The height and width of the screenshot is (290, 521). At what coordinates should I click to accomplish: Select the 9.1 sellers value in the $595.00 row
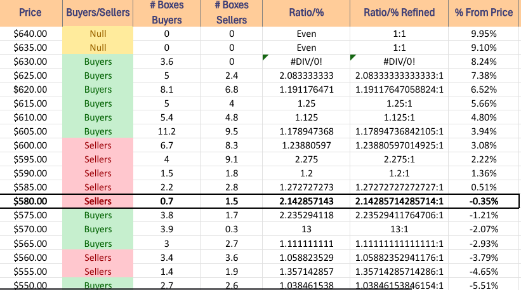232,159
